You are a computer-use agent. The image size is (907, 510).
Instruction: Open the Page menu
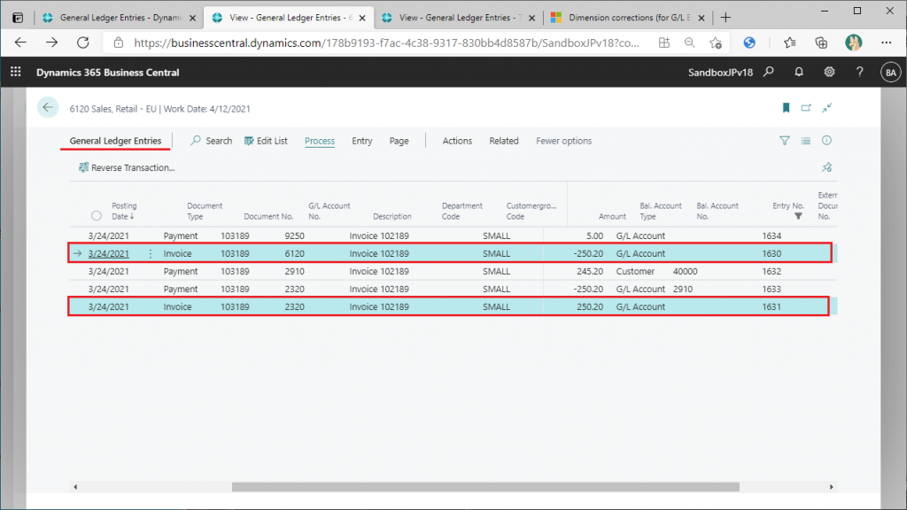point(399,141)
